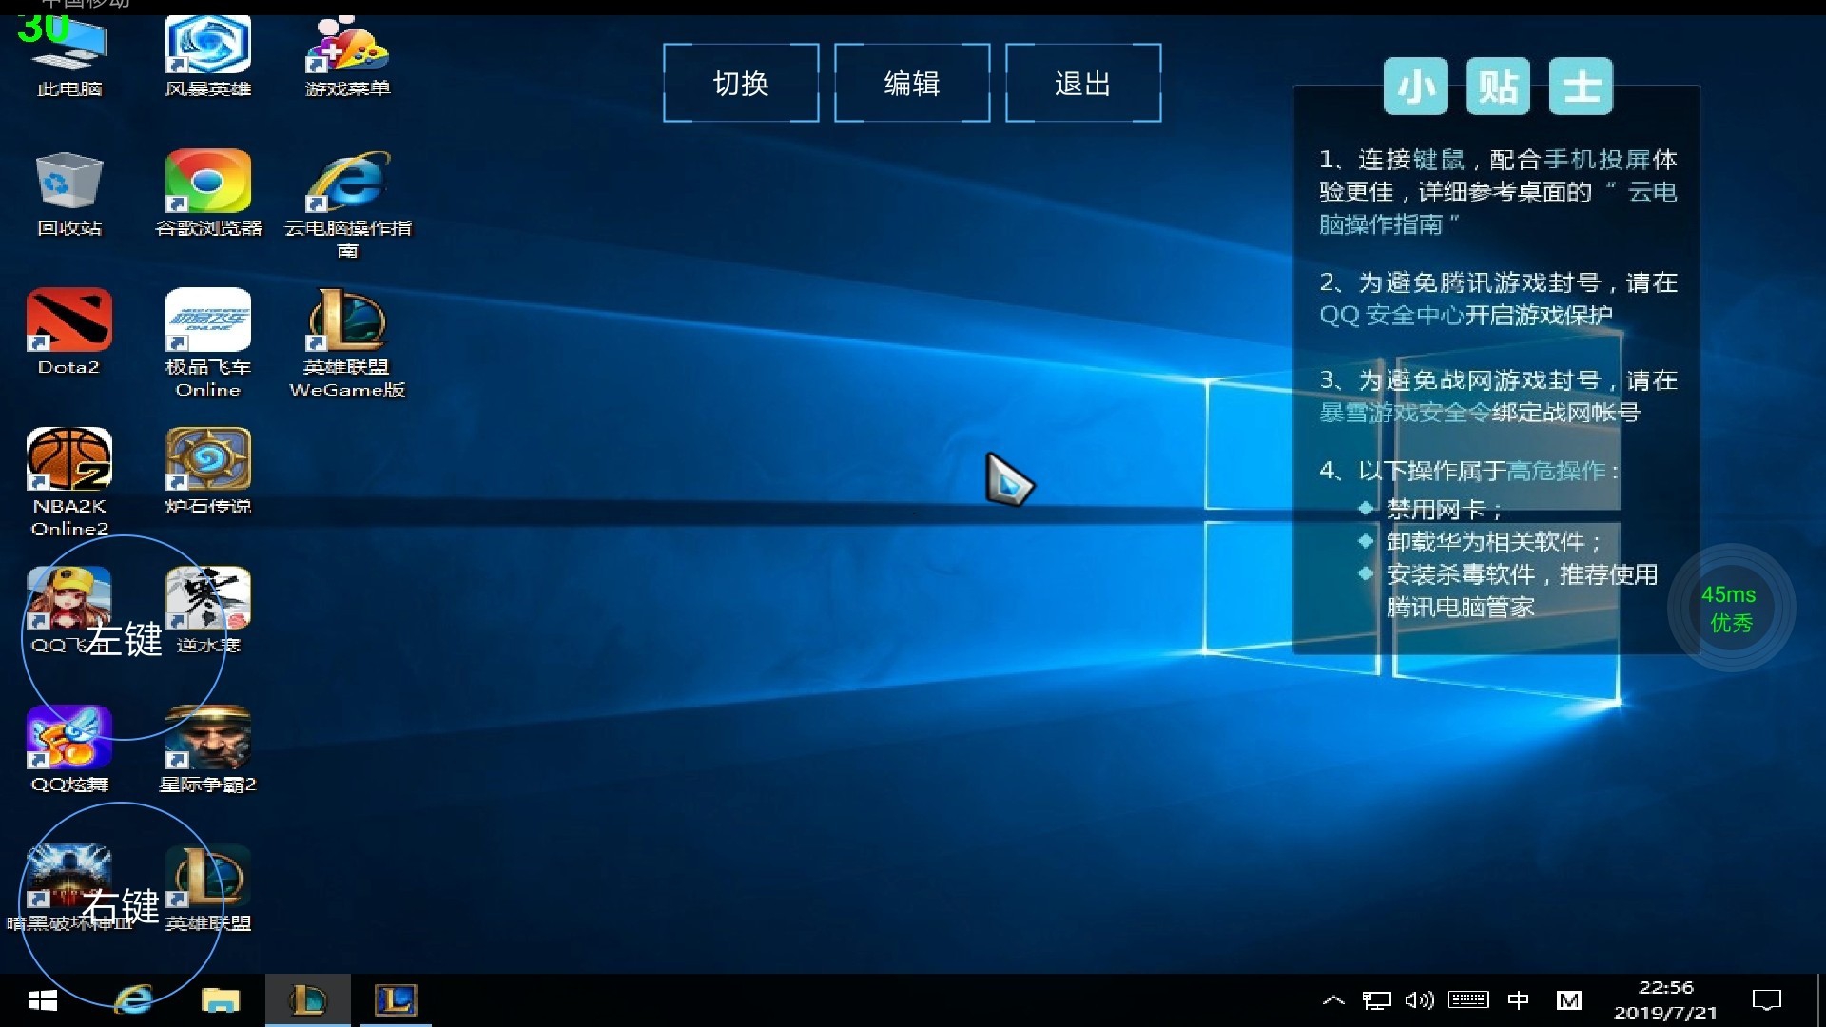1826x1027 pixels.
Task: Launch Dota2 shortcut
Action: [x=69, y=333]
